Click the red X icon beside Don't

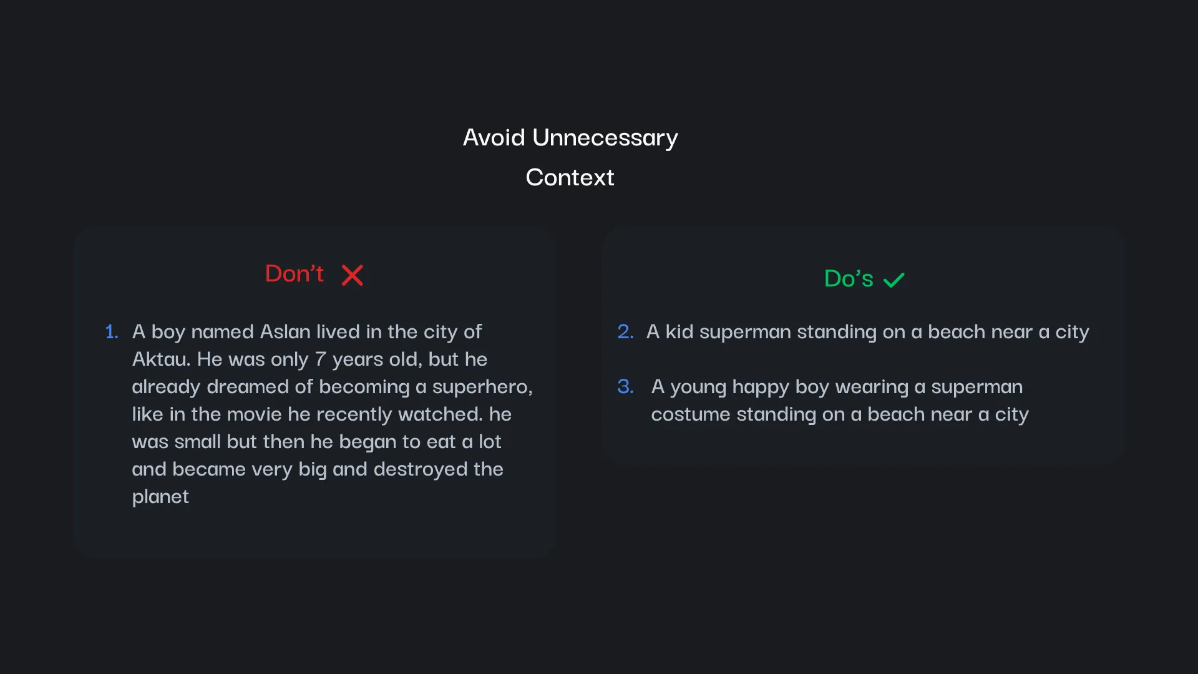[x=352, y=275]
